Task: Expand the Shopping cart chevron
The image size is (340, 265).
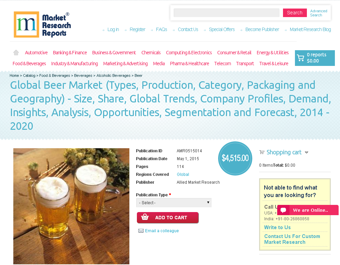Action: point(307,153)
